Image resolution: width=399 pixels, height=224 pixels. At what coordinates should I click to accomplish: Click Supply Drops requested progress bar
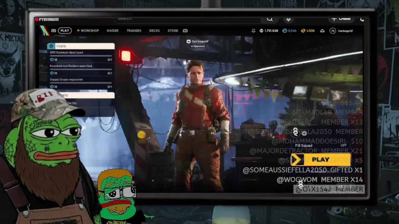point(81,82)
